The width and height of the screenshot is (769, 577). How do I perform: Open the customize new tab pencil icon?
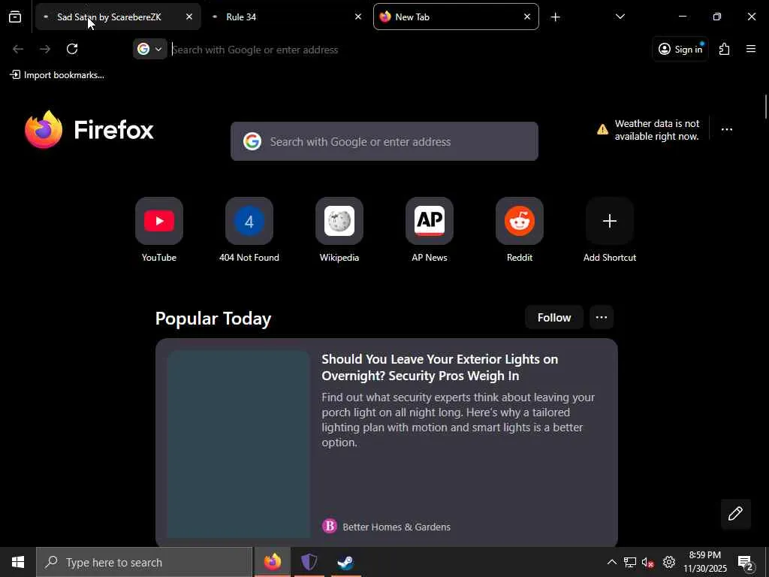(x=736, y=514)
